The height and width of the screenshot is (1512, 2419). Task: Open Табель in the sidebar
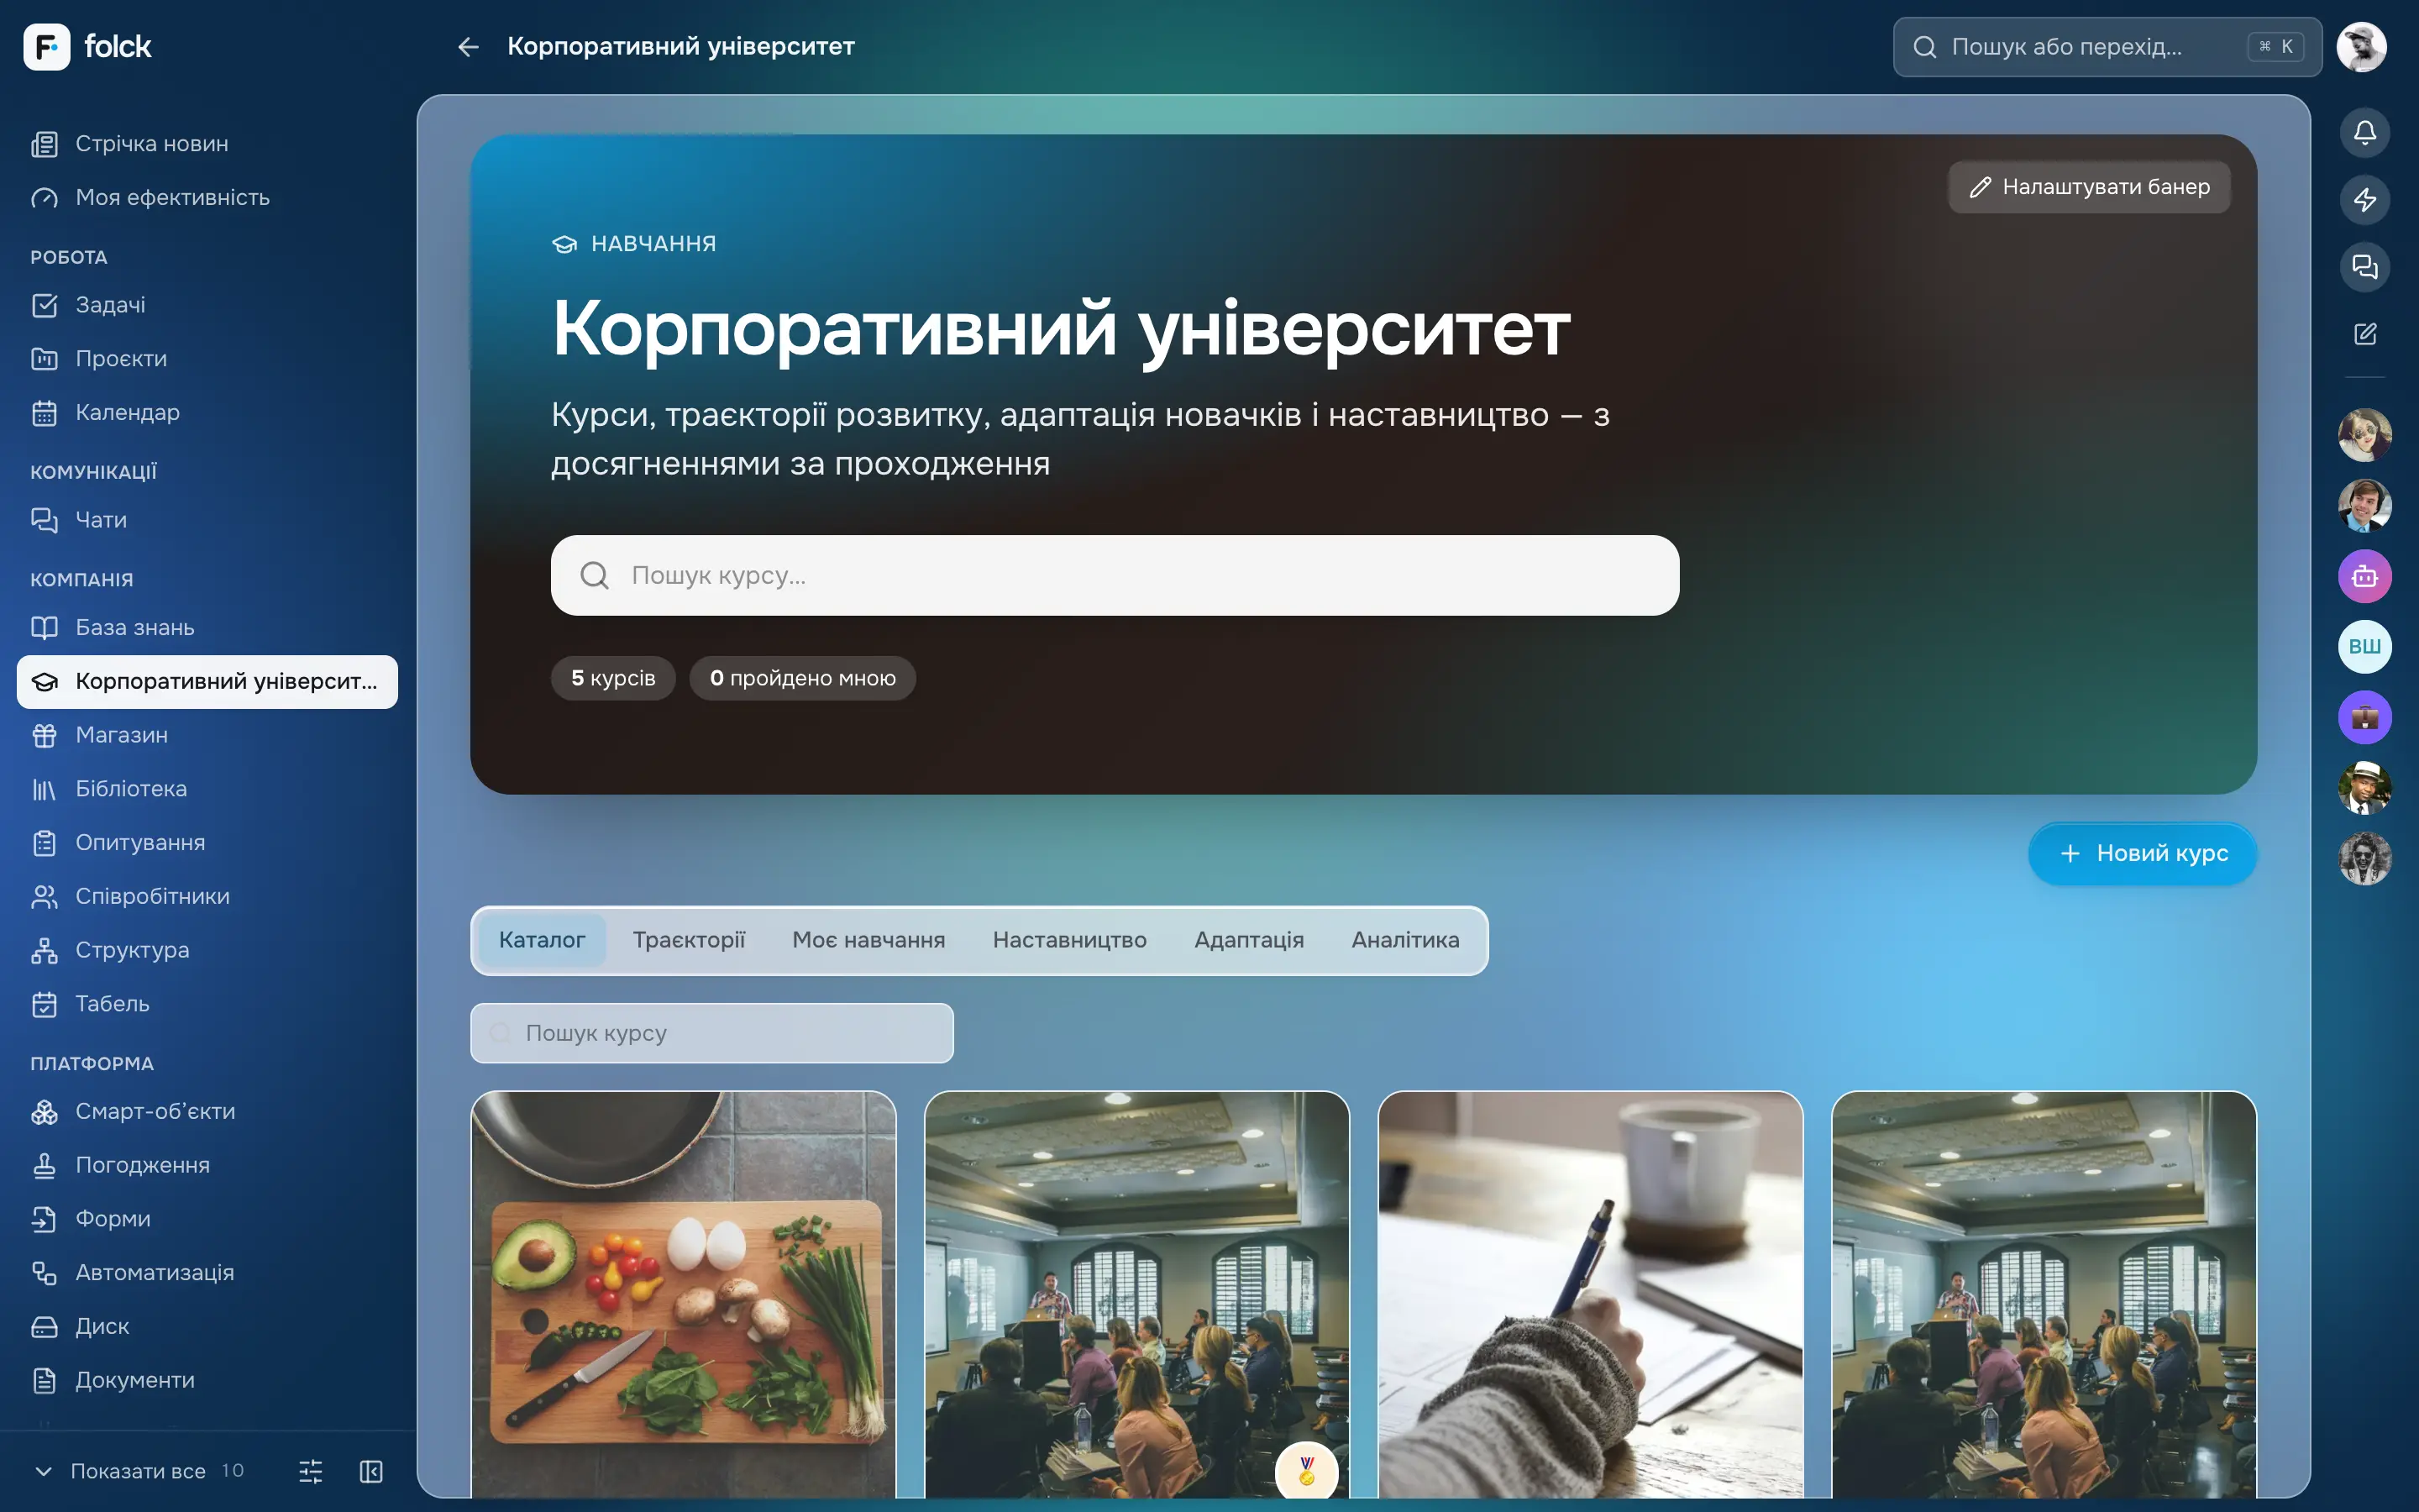(207, 1004)
